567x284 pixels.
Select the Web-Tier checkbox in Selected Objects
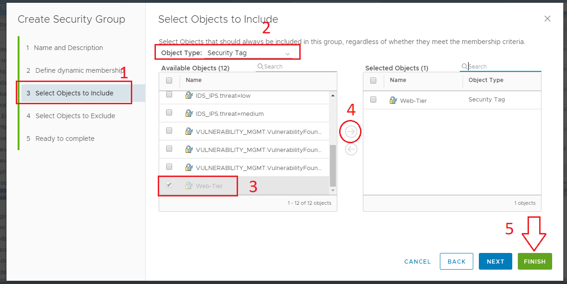(x=374, y=100)
